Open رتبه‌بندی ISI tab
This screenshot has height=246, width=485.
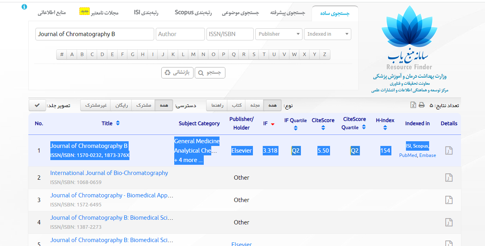click(146, 13)
